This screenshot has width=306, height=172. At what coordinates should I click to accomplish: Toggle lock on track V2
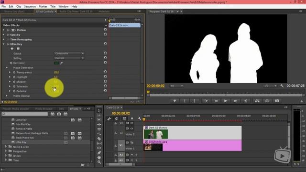(x=115, y=133)
